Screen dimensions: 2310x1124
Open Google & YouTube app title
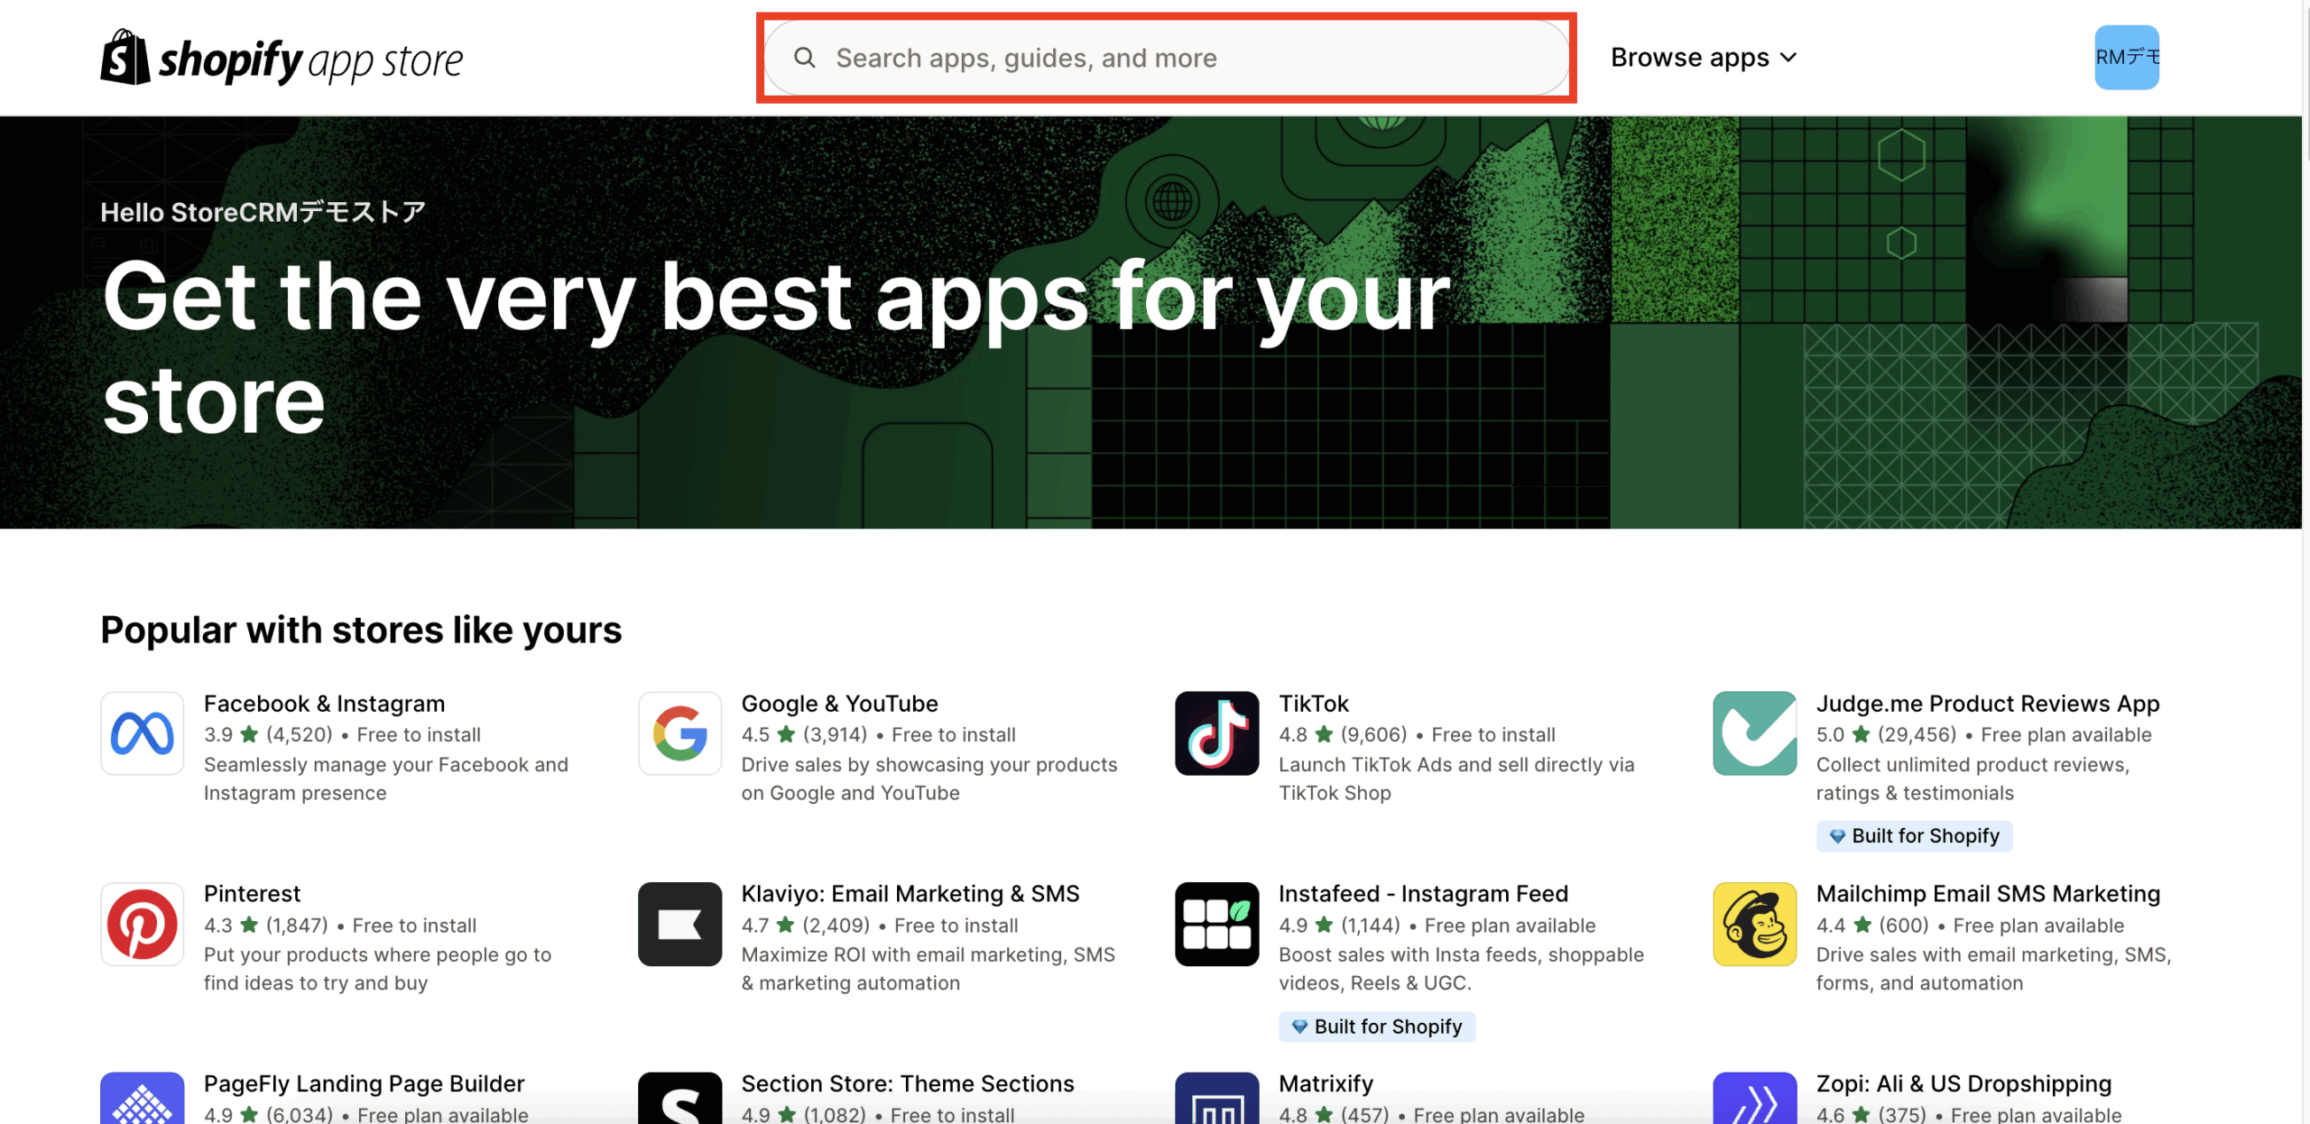click(839, 704)
